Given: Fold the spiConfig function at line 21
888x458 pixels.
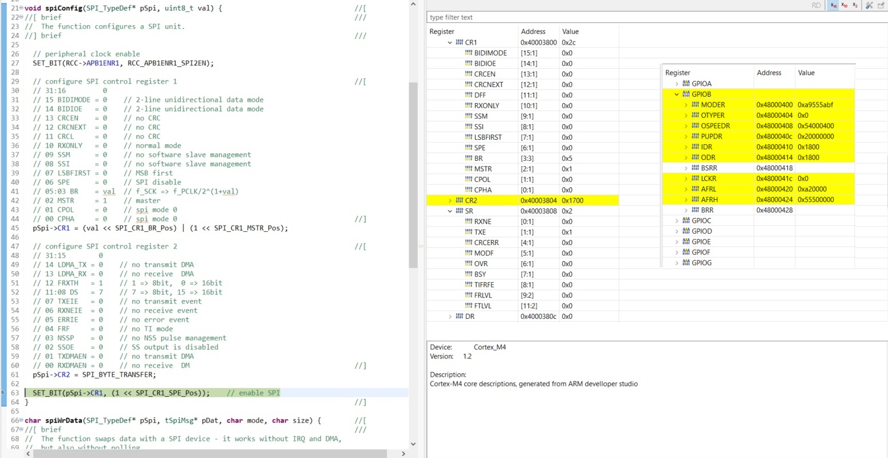Looking at the screenshot, I should [21, 8].
